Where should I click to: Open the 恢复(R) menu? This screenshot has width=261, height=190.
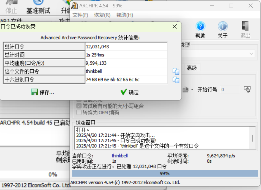point(102,15)
